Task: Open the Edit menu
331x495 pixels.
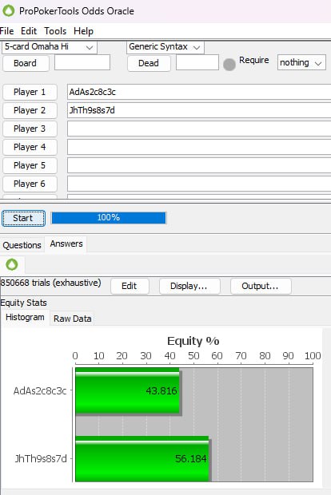Action: [29, 31]
